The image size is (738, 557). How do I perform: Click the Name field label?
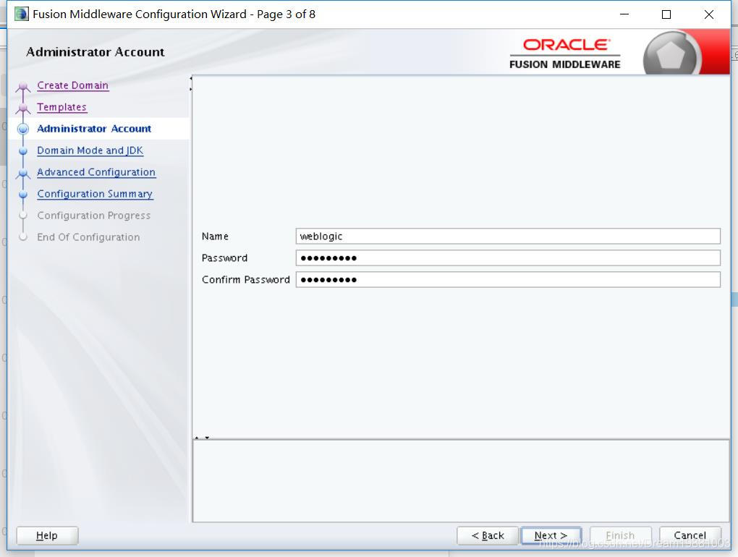click(x=215, y=236)
